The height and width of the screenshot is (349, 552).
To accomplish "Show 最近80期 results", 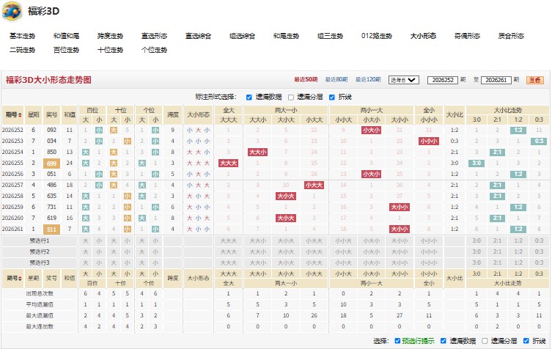I will pyautogui.click(x=336, y=80).
